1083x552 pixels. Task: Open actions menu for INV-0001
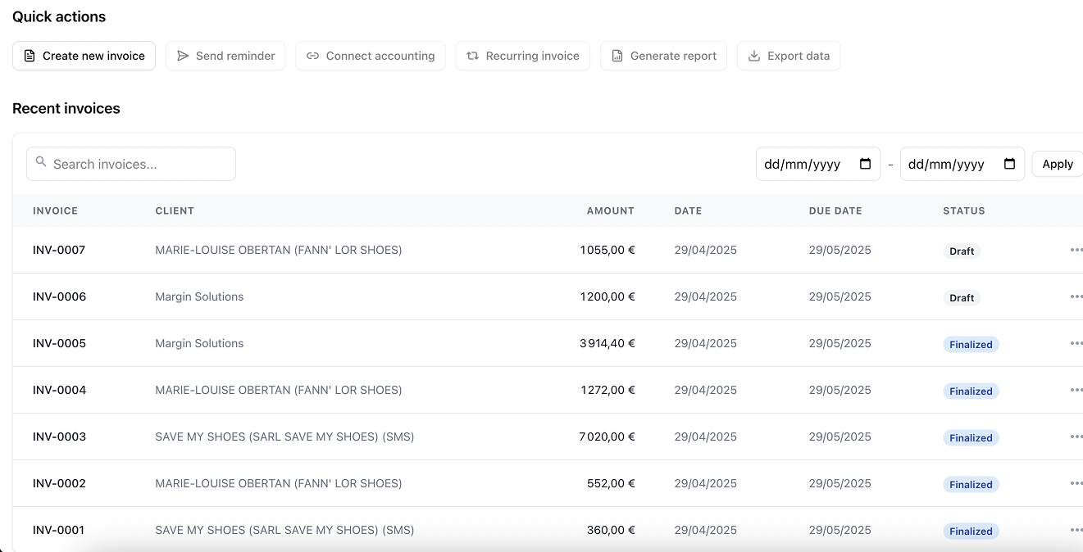(x=1076, y=530)
